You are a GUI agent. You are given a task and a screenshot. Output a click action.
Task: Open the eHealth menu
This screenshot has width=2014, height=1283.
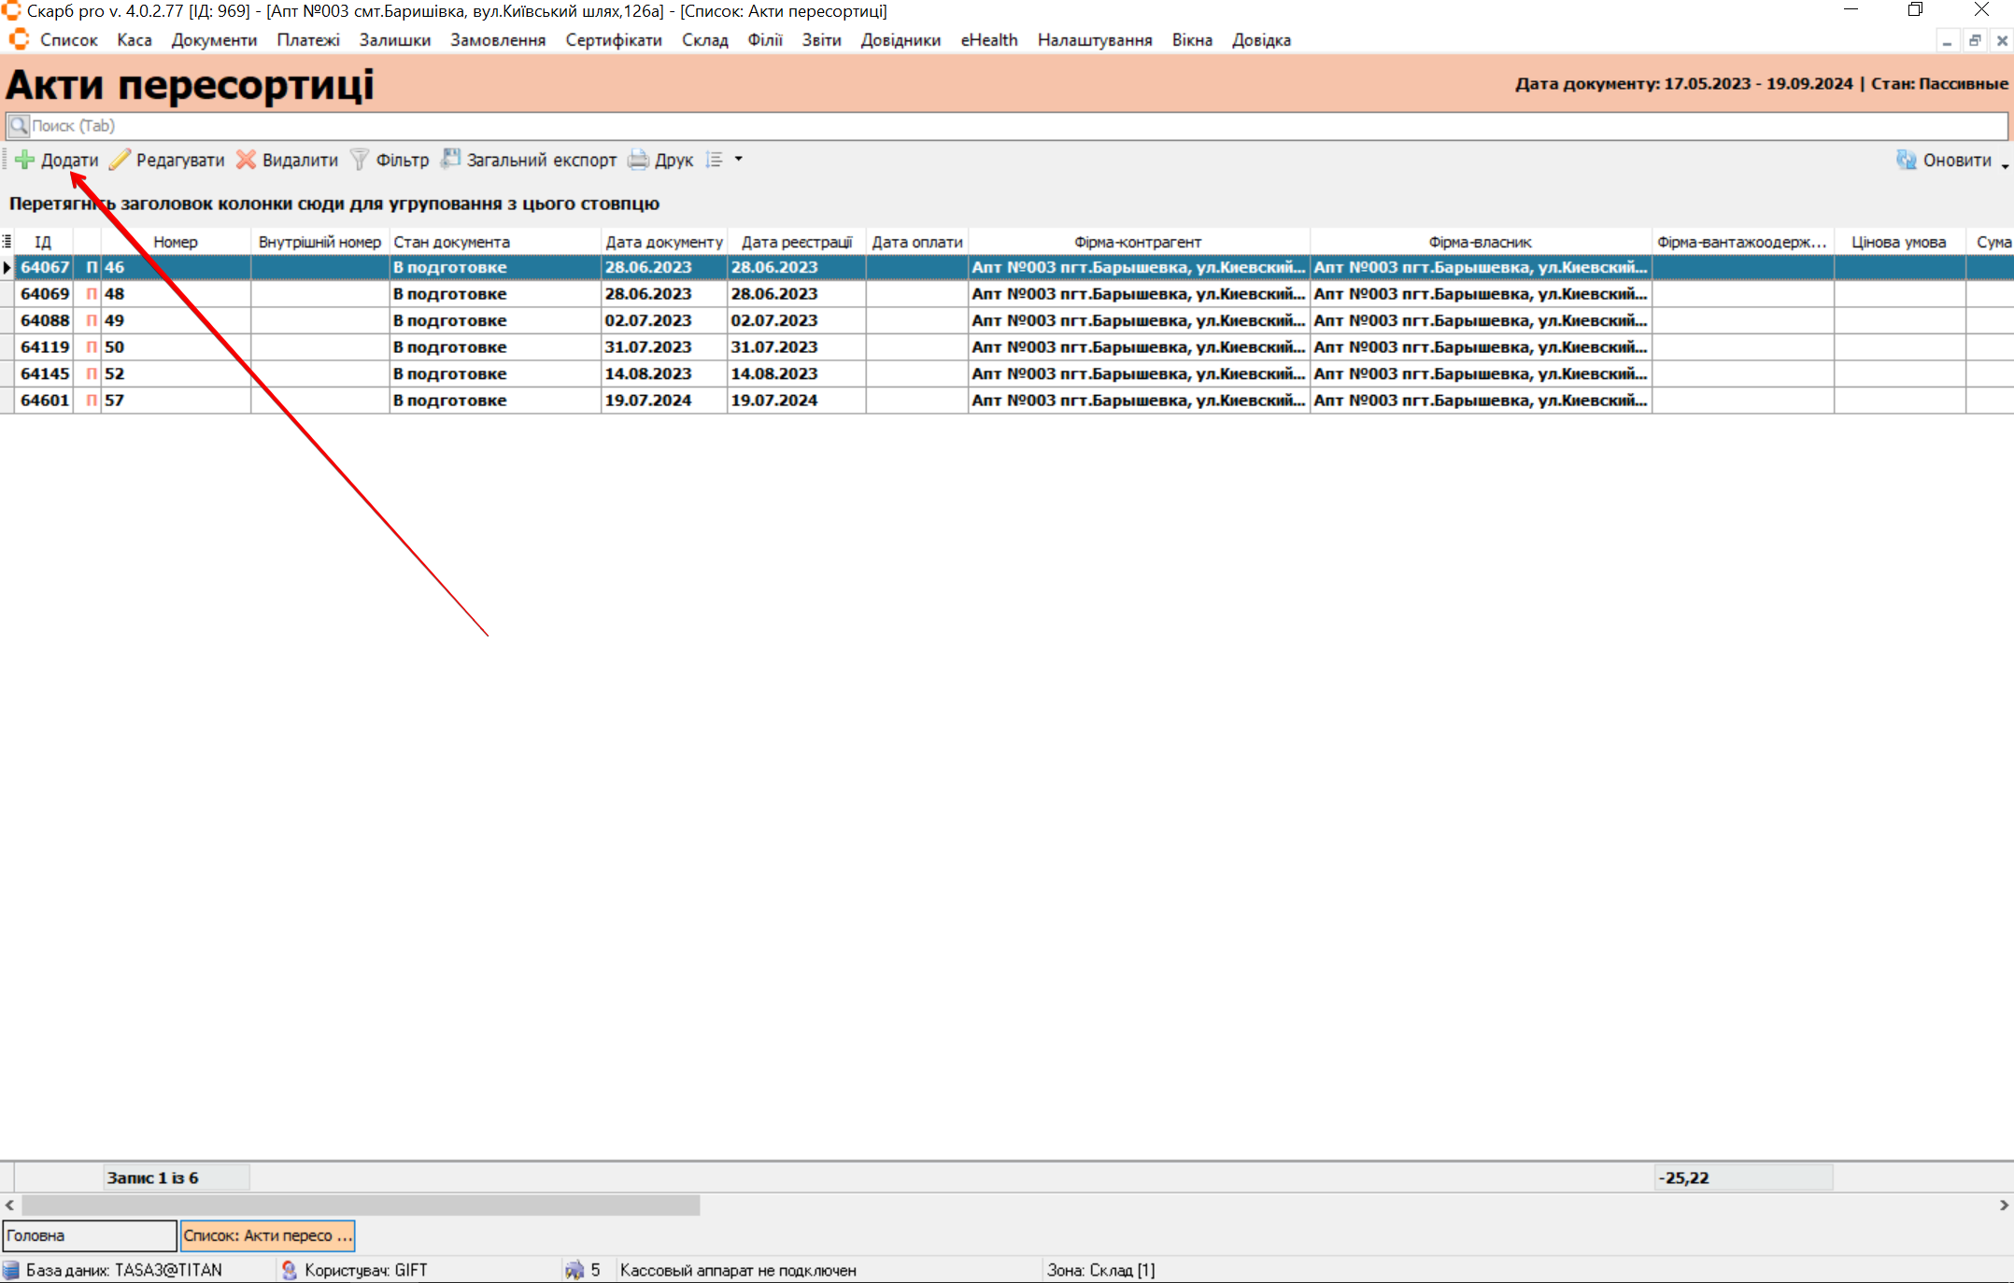[x=988, y=40]
